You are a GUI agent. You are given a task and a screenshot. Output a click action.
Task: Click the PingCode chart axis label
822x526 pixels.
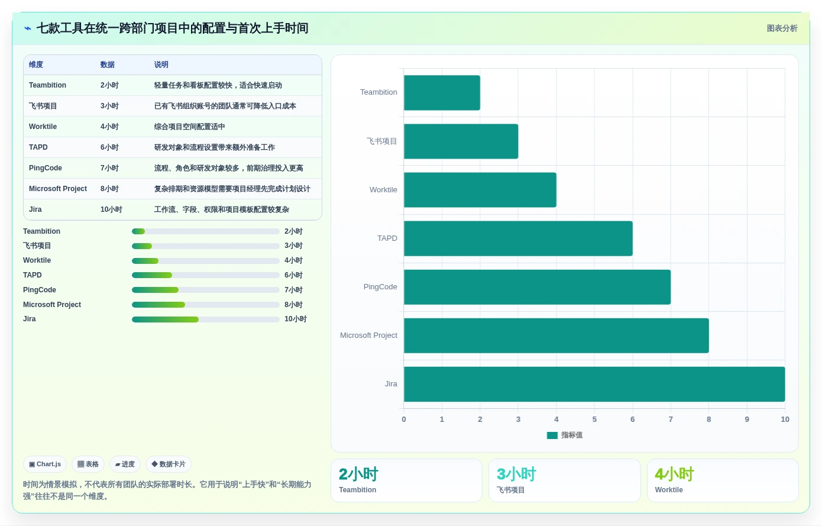point(380,287)
